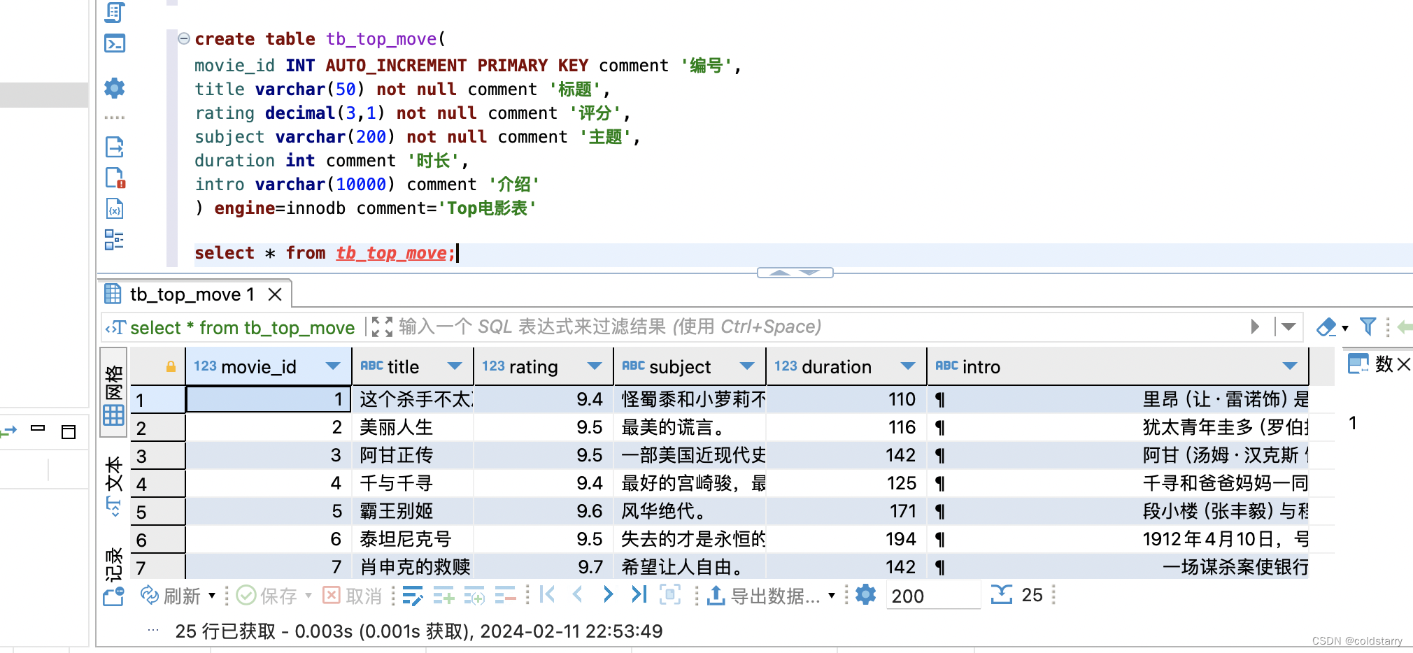
Task: Switch to text view in vertical tab
Action: (x=114, y=487)
